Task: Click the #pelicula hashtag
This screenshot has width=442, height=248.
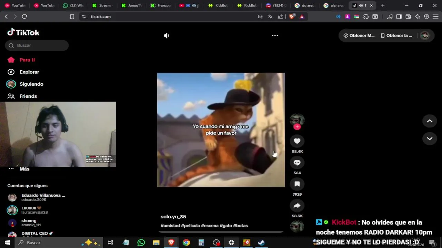Action: tap(190, 226)
